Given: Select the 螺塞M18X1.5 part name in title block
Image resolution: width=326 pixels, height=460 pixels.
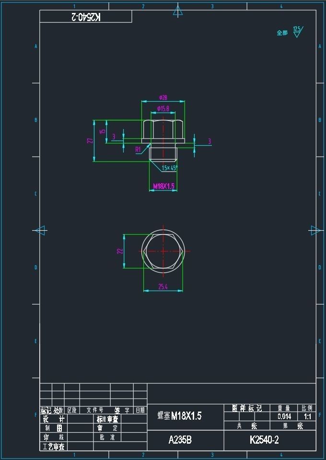Looking at the screenshot, I should point(179,416).
